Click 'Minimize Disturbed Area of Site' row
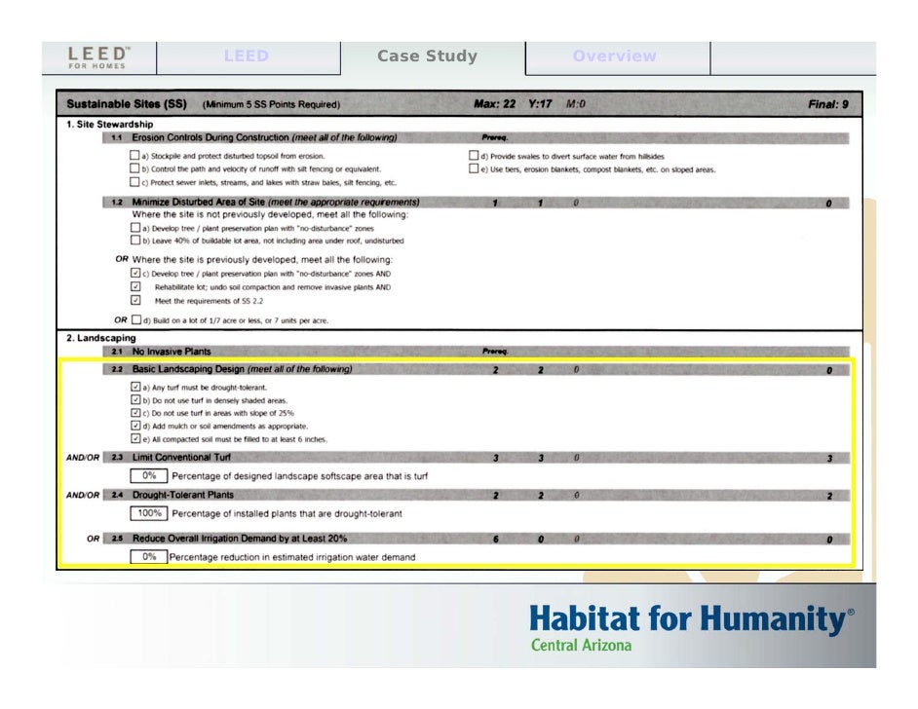The height and width of the screenshot is (709, 918). (476, 203)
